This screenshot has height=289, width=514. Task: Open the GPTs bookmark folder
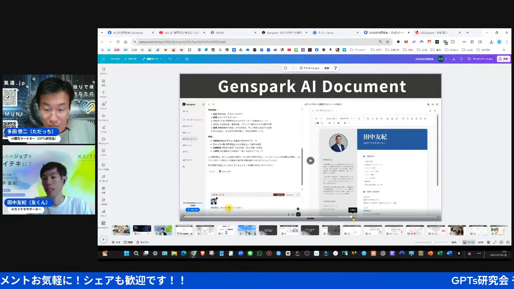(376, 50)
